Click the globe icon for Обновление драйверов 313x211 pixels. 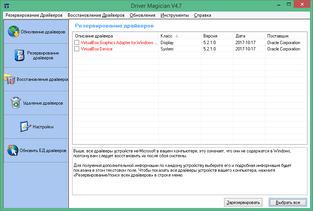point(14,32)
